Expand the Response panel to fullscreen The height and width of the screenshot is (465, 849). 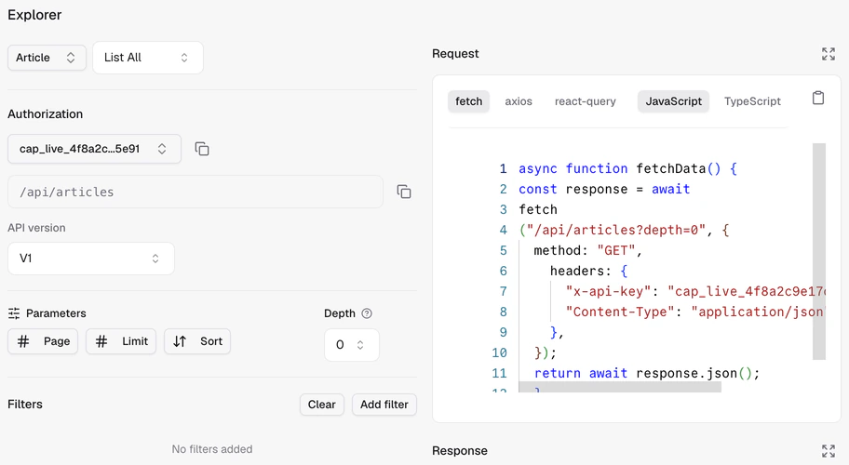click(x=828, y=450)
